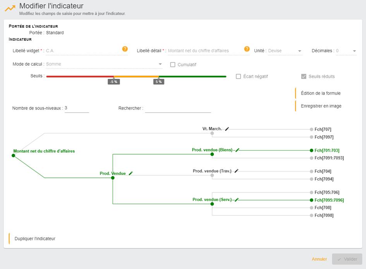366x269 pixels.
Task: Click pencil icon next to Prod. vendue (Serv.)
Action: tap(237, 199)
